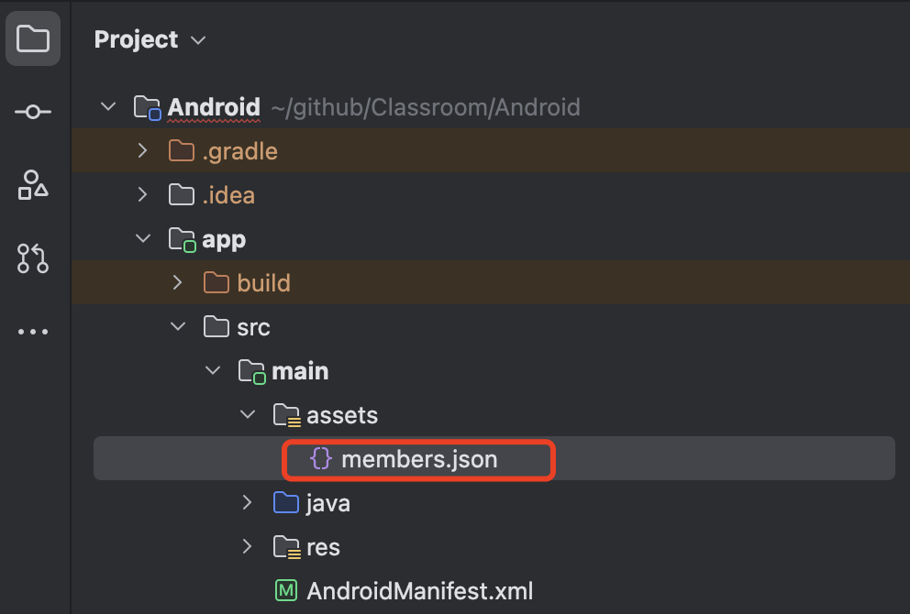The height and width of the screenshot is (614, 910).
Task: Expand the .gradle folder
Action: [142, 151]
